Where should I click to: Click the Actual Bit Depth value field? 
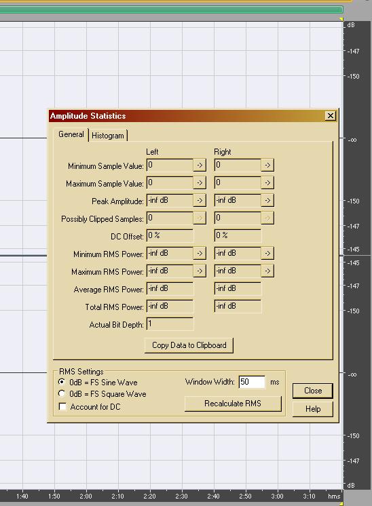tap(170, 324)
